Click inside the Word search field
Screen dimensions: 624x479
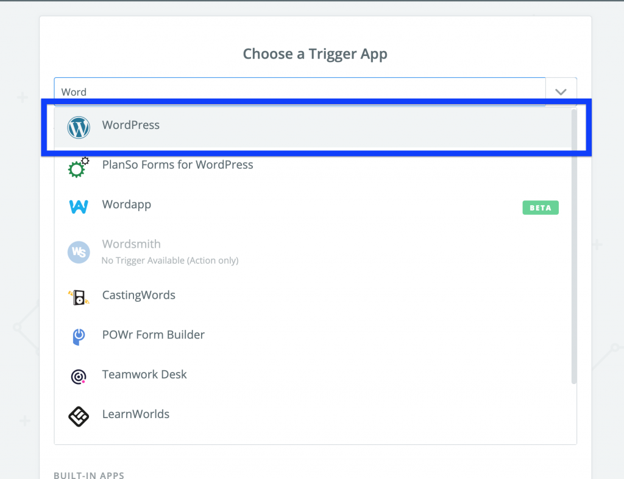pos(244,91)
